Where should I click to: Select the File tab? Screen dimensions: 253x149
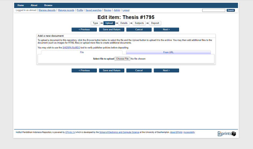(x=82, y=52)
